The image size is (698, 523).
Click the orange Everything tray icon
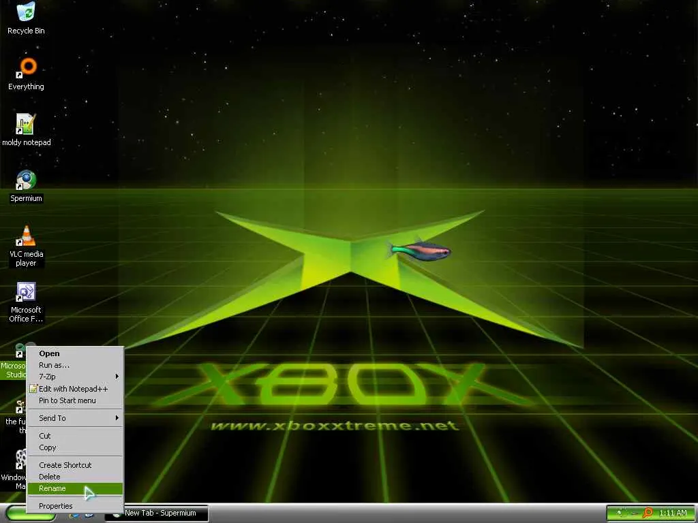[x=648, y=513]
